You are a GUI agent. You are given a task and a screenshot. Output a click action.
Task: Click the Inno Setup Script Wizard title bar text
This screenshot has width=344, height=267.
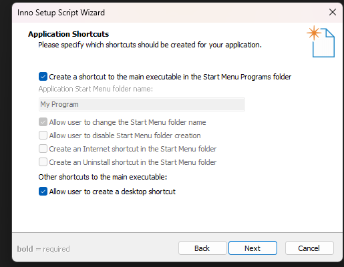point(61,13)
